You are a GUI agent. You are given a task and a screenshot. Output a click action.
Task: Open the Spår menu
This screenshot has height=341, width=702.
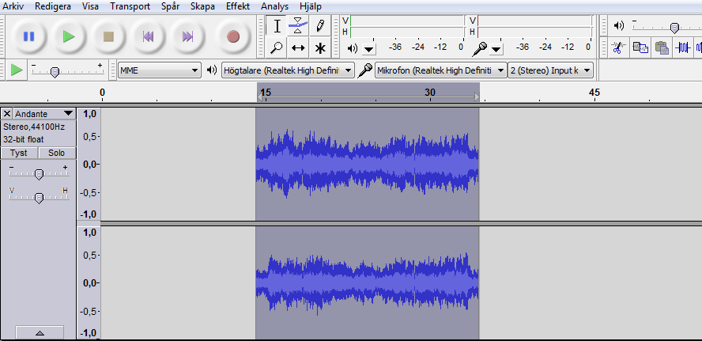tap(171, 6)
